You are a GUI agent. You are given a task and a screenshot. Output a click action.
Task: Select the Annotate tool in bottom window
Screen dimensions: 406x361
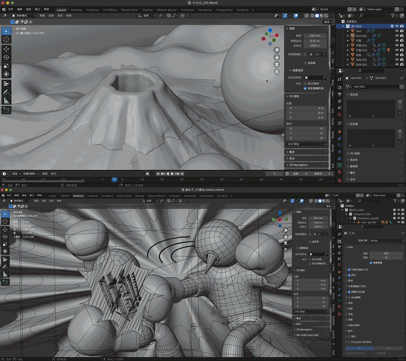tap(5, 267)
